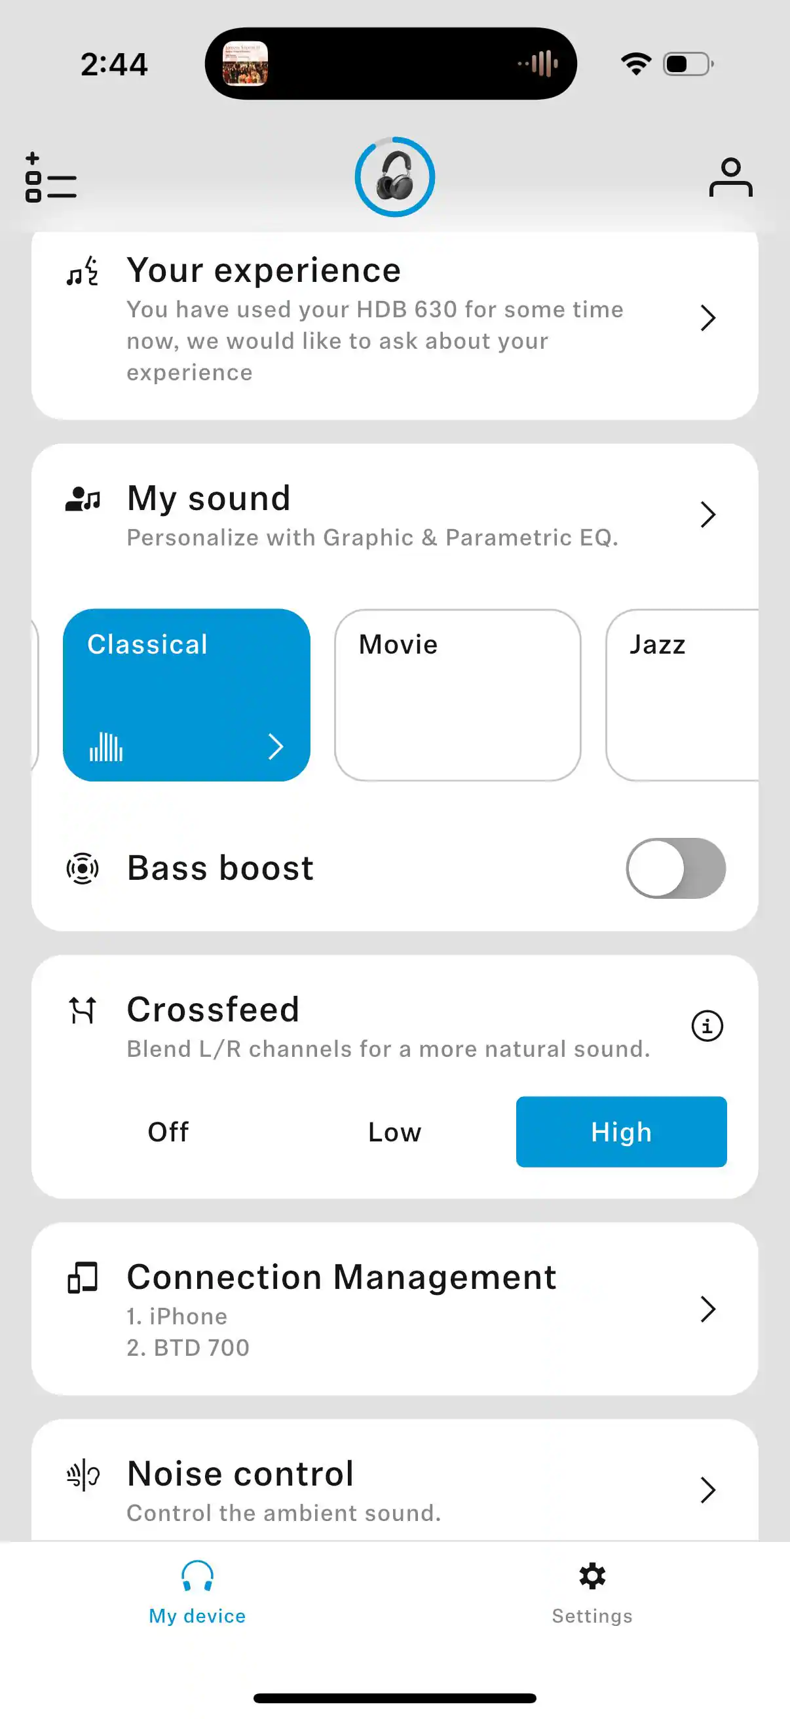Open My sound via its chevron
Viewport: 790px width, 1719px height.
coord(707,515)
